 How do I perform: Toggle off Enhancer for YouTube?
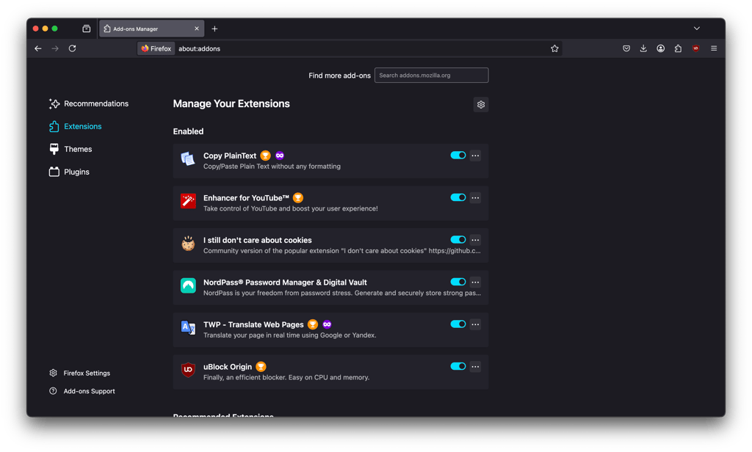pos(458,197)
